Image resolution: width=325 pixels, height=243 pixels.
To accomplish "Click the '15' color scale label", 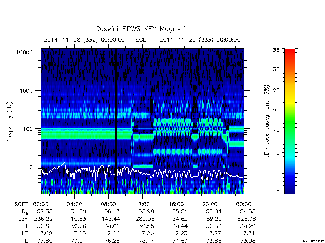I will [276, 132].
